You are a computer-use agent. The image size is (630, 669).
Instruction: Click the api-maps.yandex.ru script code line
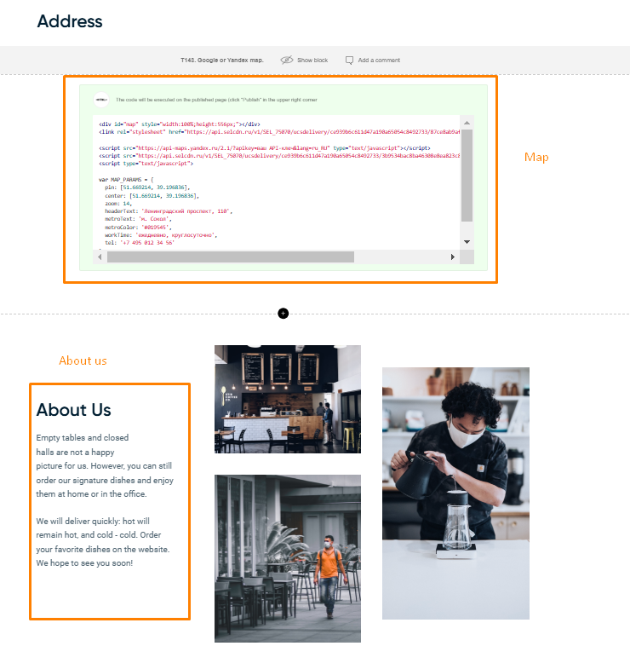pos(265,148)
